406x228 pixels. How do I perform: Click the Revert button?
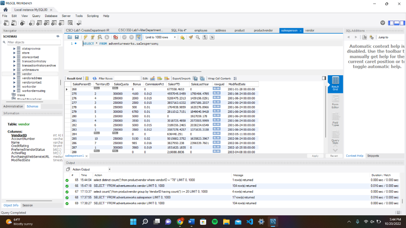(x=334, y=156)
